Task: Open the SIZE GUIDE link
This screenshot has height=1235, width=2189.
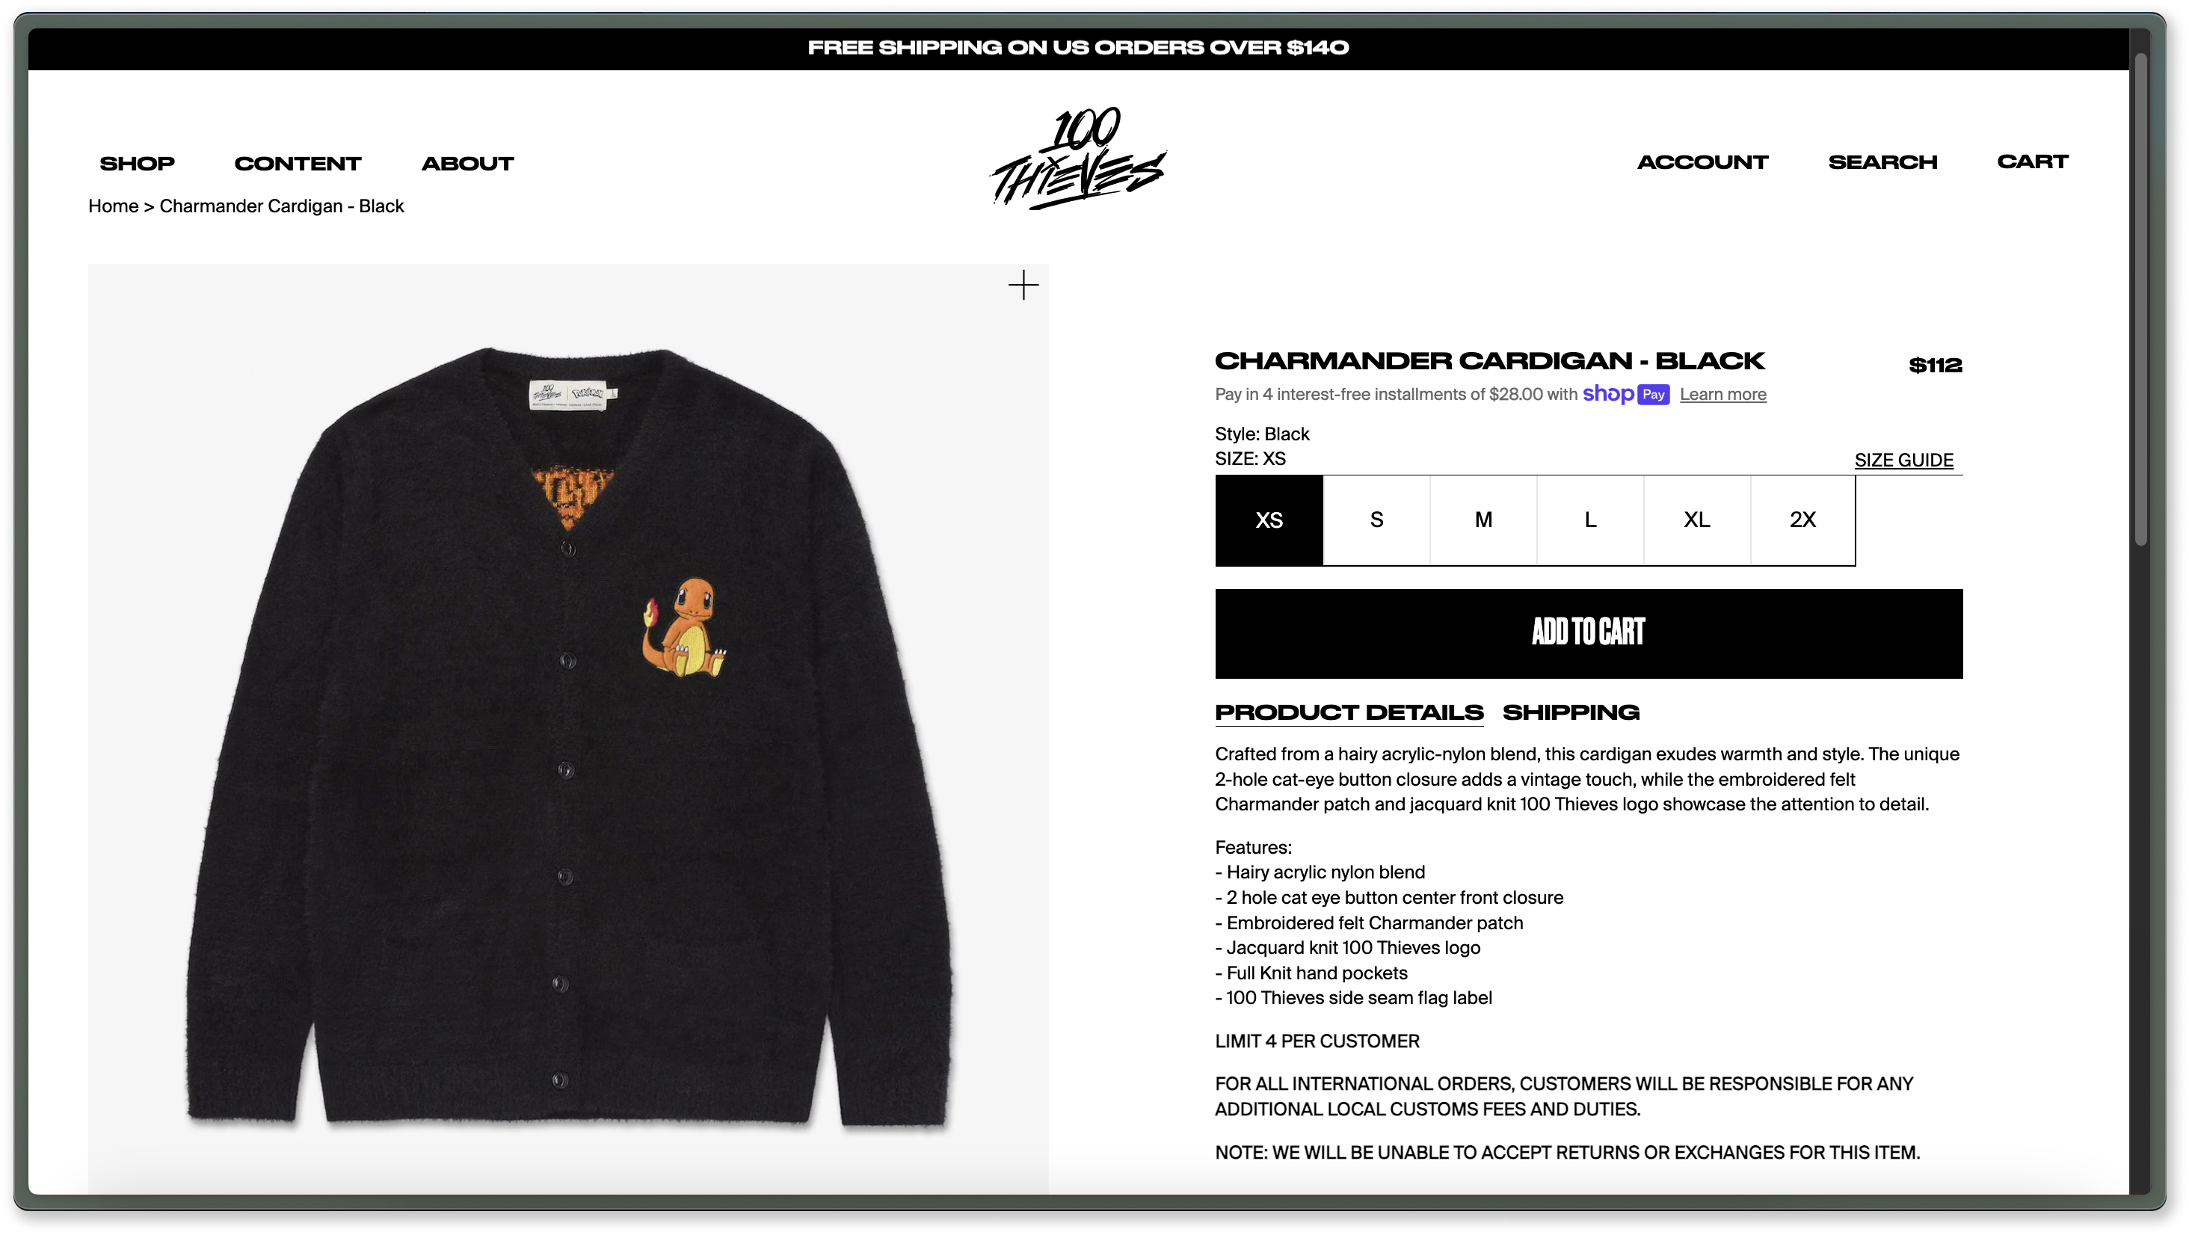Action: click(x=1903, y=460)
